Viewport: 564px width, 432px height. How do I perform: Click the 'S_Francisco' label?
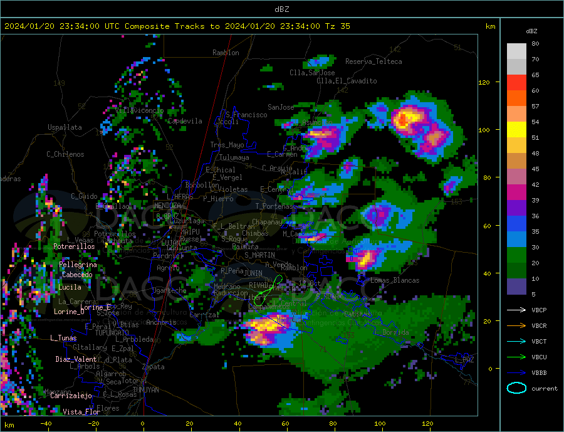point(246,115)
